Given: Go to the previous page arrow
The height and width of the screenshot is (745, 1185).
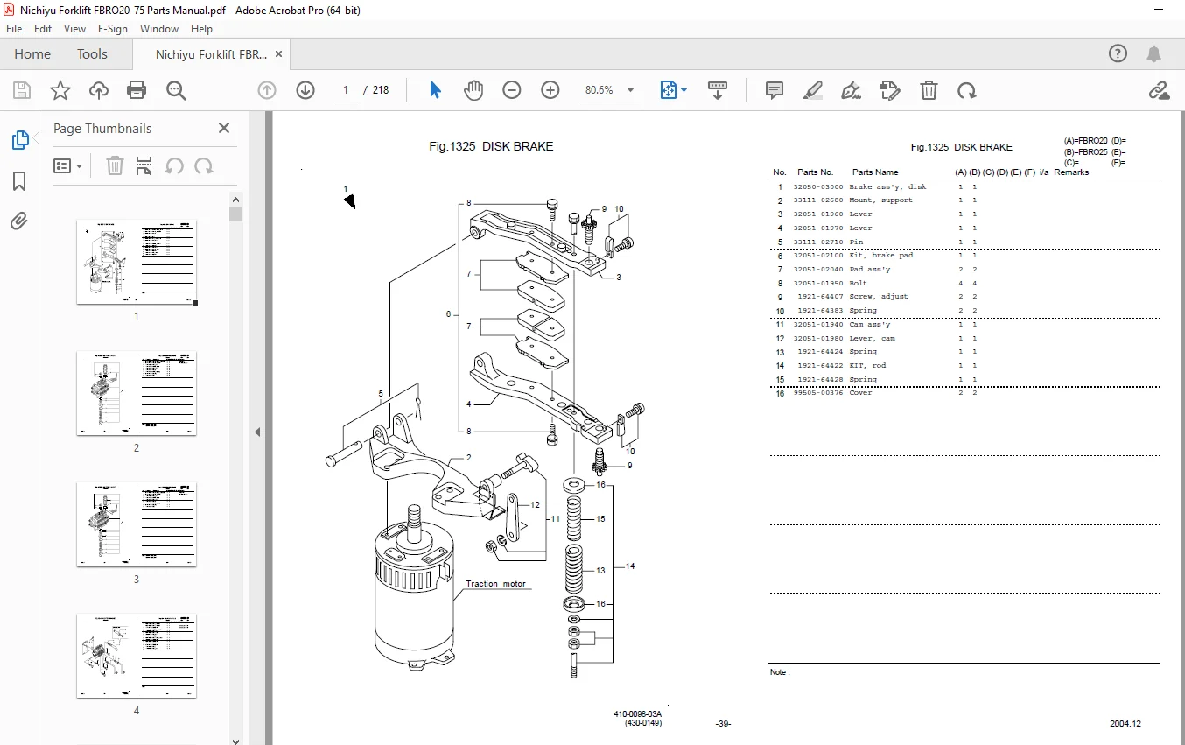Looking at the screenshot, I should tap(267, 90).
